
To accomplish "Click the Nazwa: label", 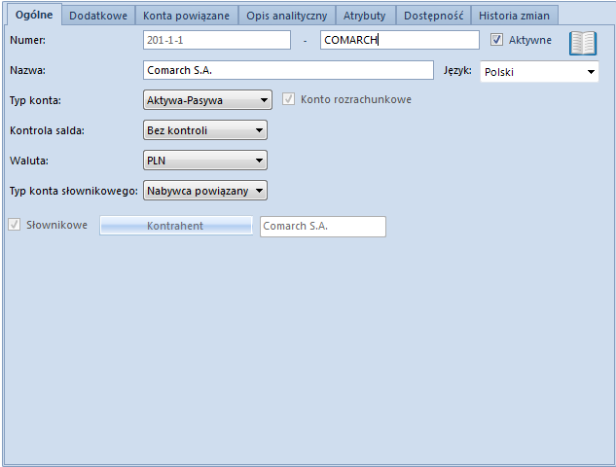I will pos(27,70).
